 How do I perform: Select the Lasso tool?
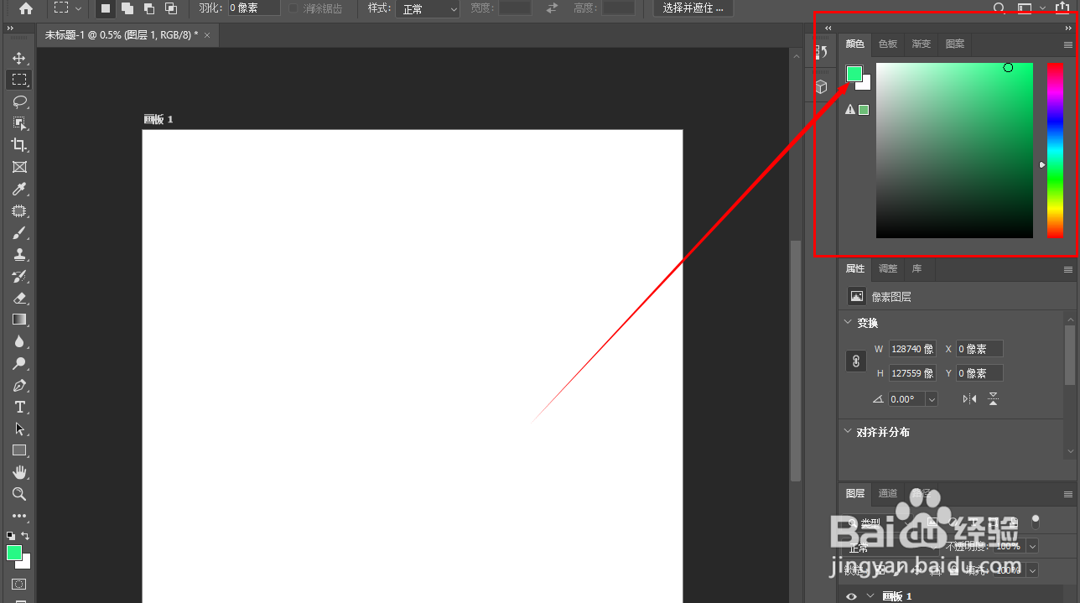point(19,101)
